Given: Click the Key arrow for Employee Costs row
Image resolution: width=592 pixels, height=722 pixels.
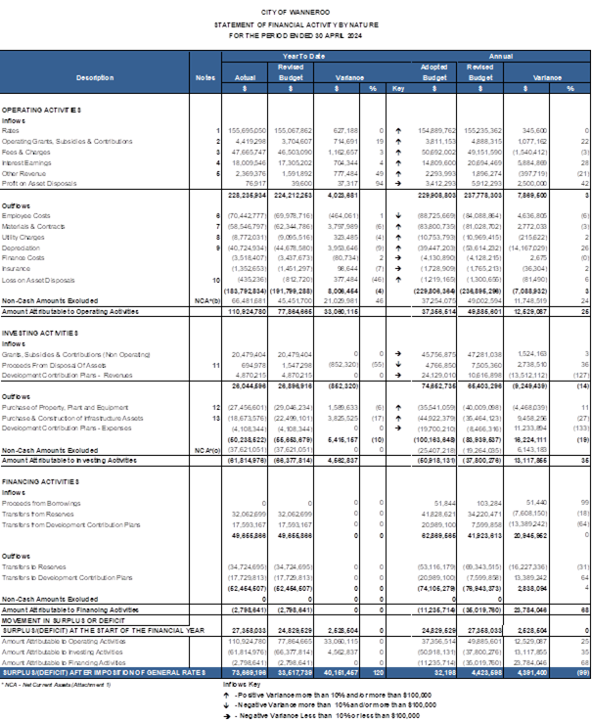Looking at the screenshot, I should [398, 214].
